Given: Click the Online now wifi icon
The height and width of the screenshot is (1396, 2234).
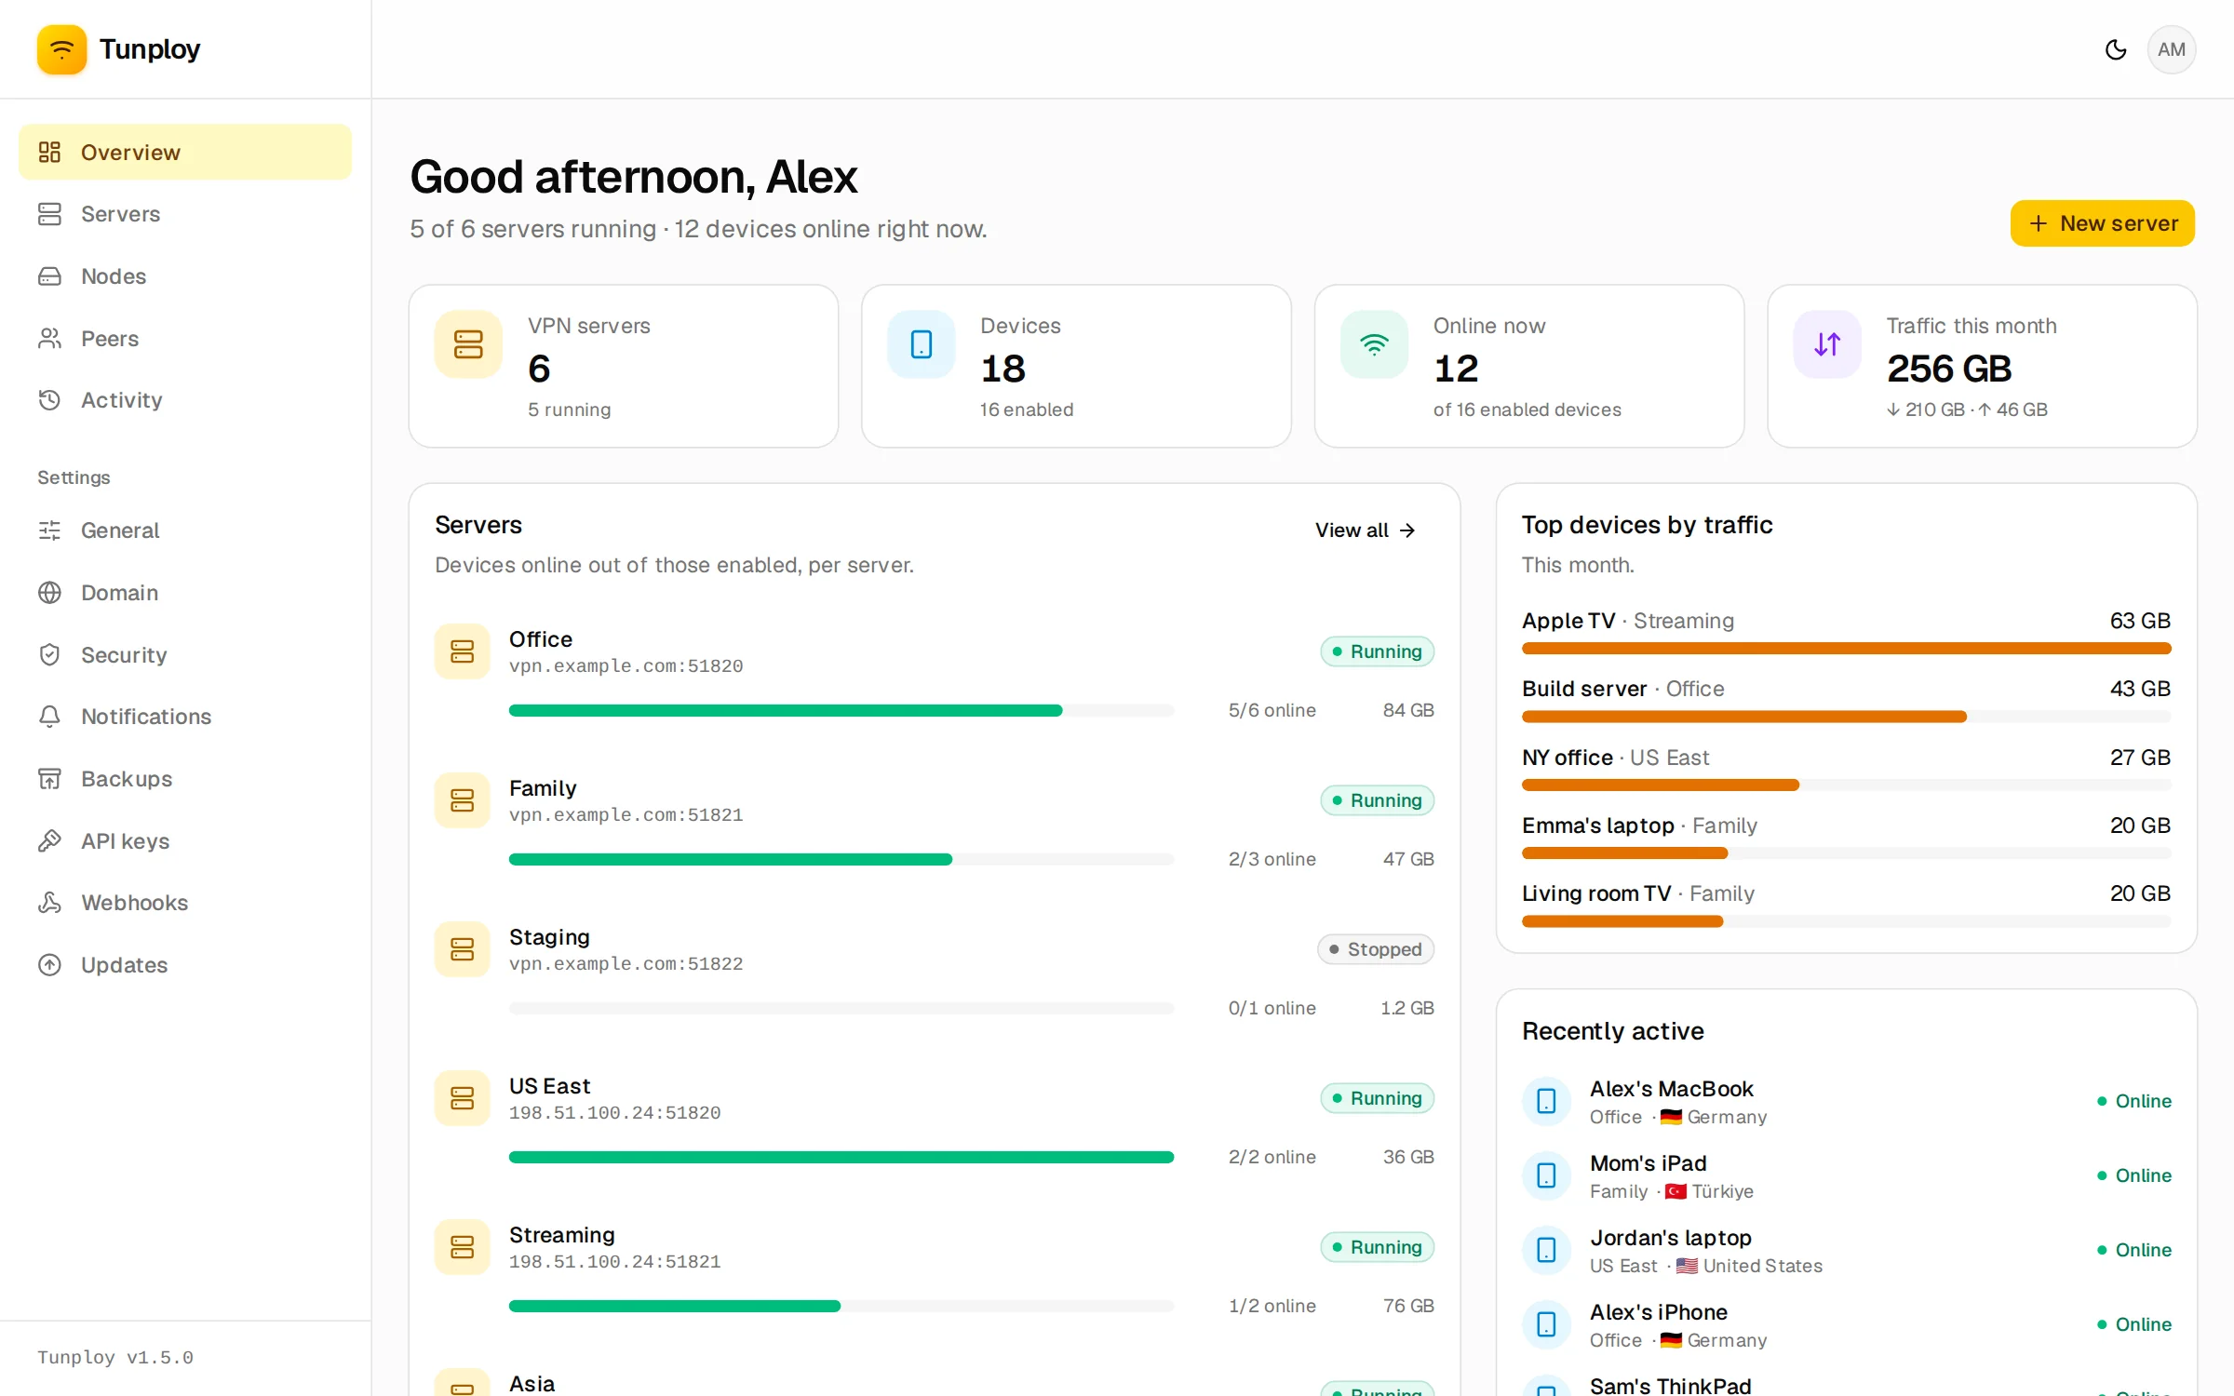Looking at the screenshot, I should pos(1374,344).
